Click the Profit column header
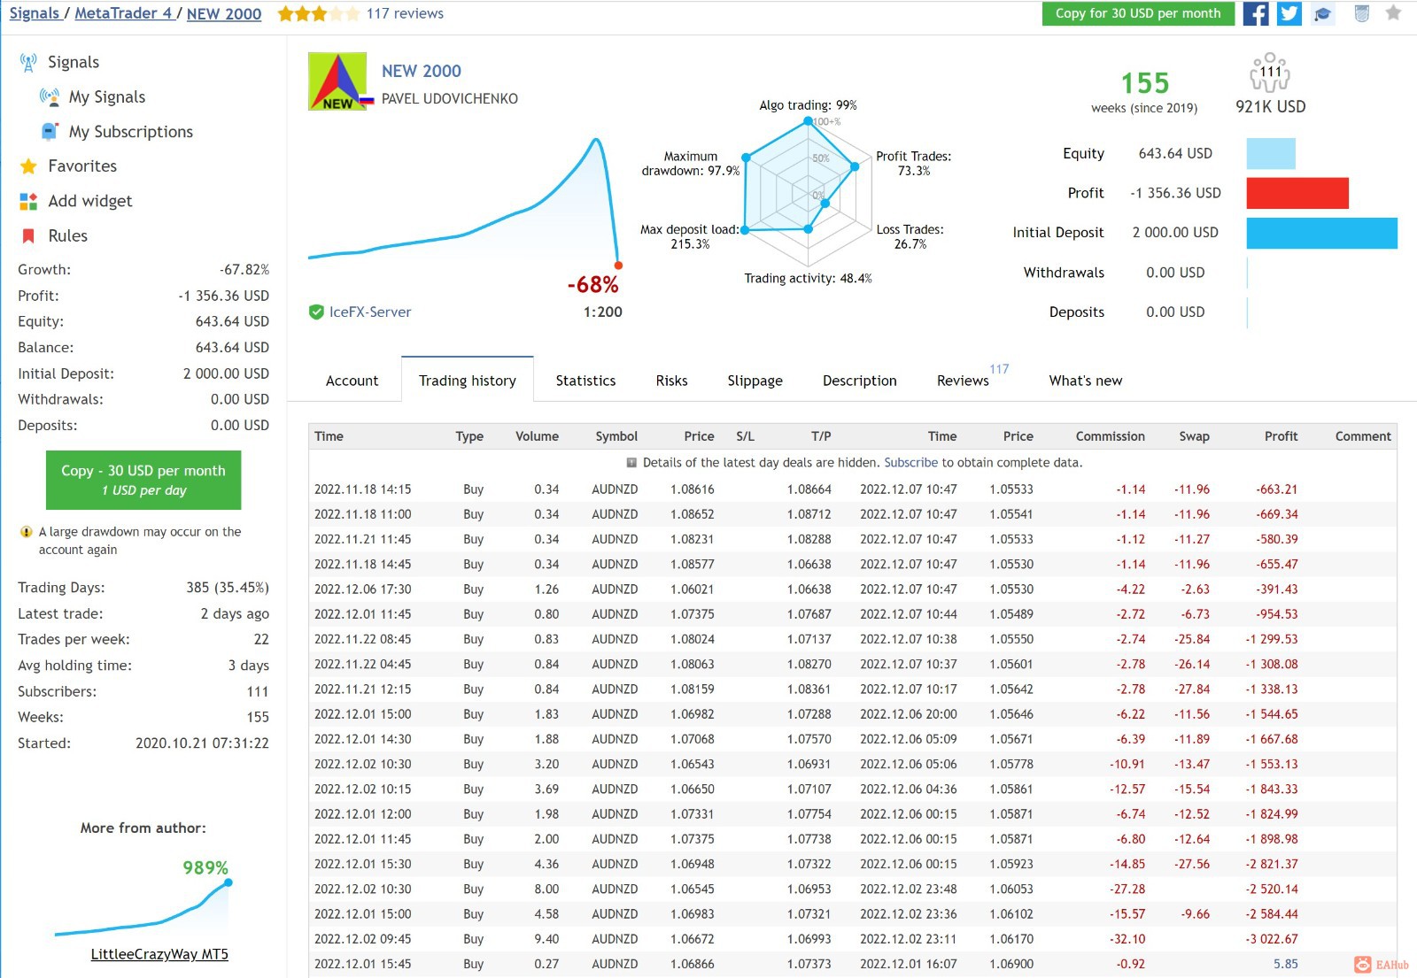Screen dimensions: 1417x978 [x=1281, y=436]
